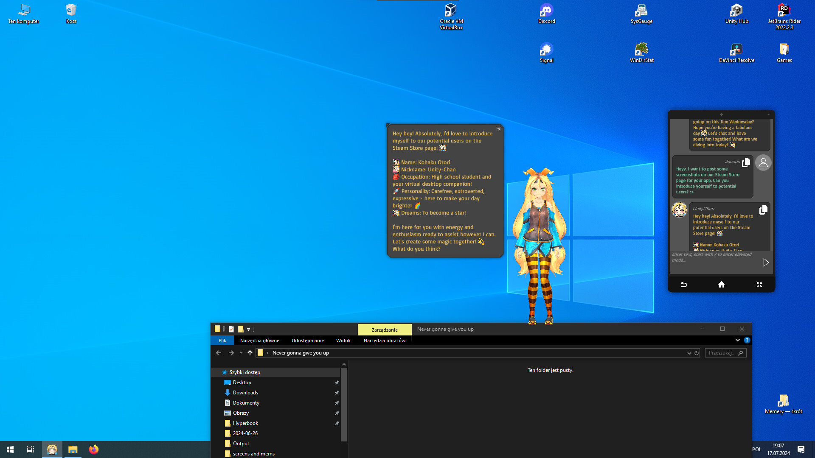Open Discord from the desktop

(x=546, y=9)
